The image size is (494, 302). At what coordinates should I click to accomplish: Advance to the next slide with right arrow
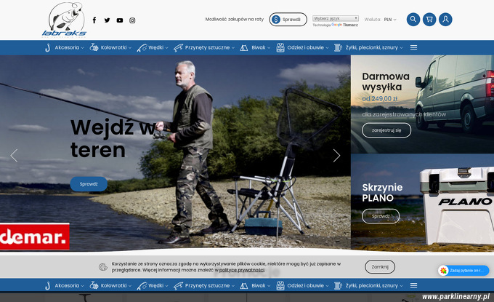tap(337, 156)
